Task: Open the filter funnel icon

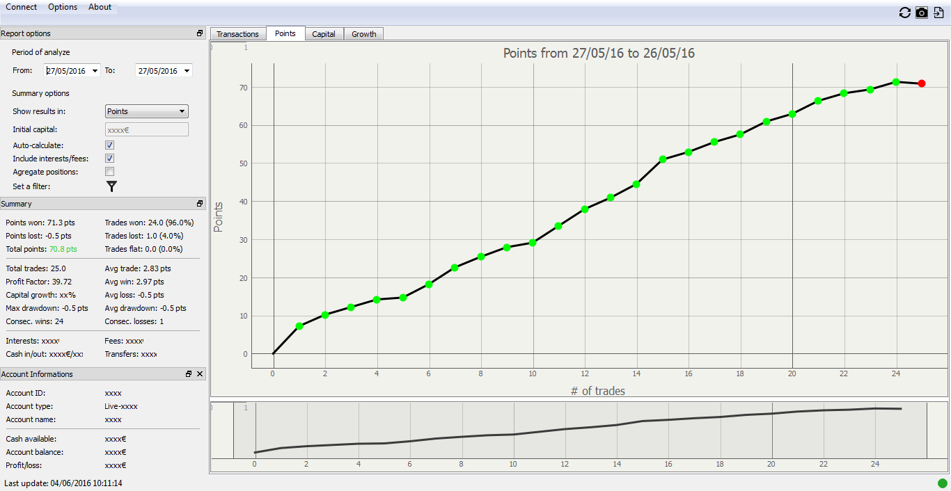Action: click(x=111, y=186)
